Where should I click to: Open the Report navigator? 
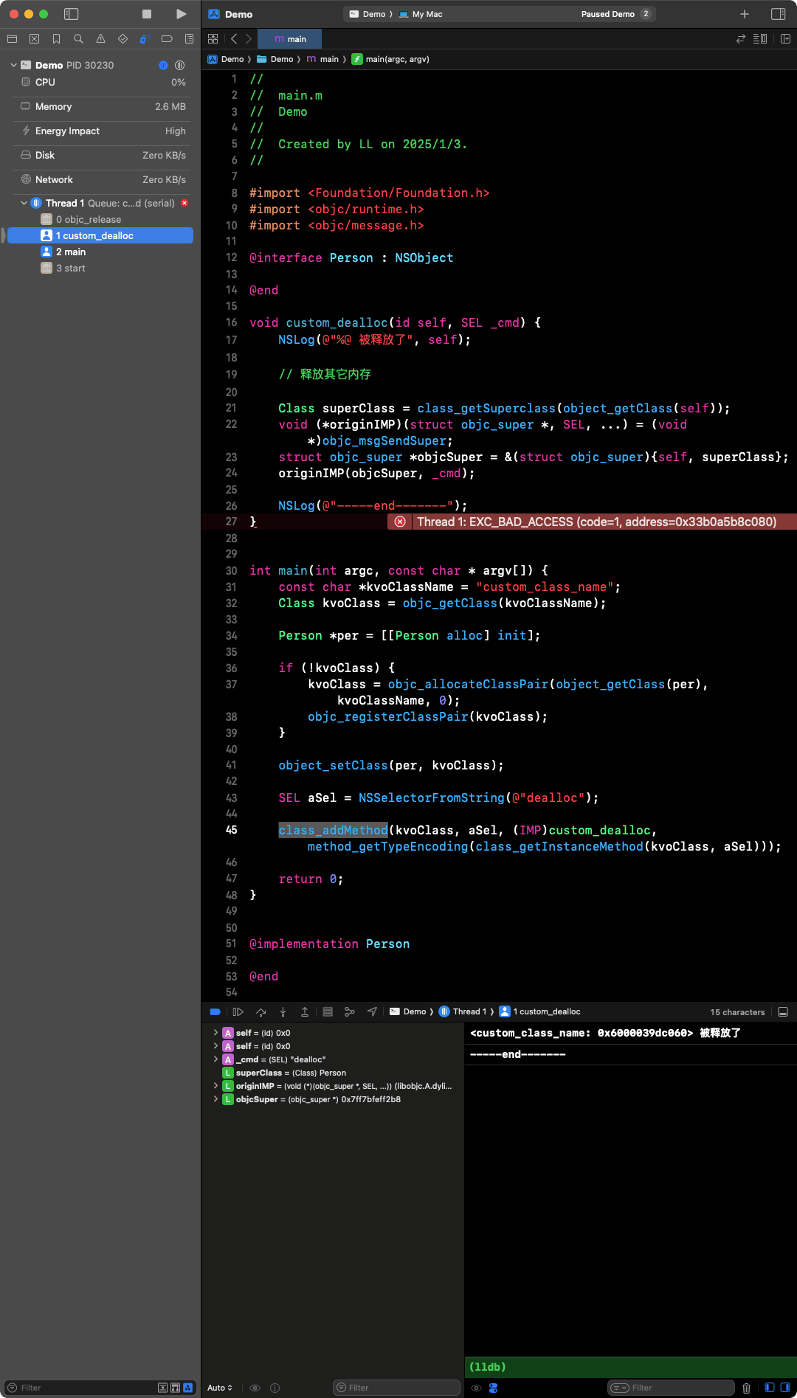click(189, 39)
